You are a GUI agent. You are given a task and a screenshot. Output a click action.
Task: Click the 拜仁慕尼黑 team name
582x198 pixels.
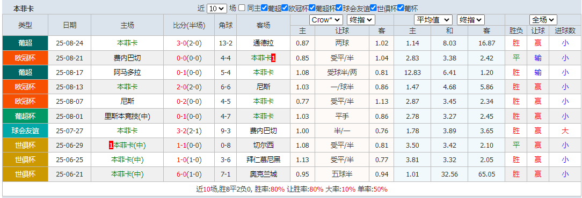click(263, 160)
